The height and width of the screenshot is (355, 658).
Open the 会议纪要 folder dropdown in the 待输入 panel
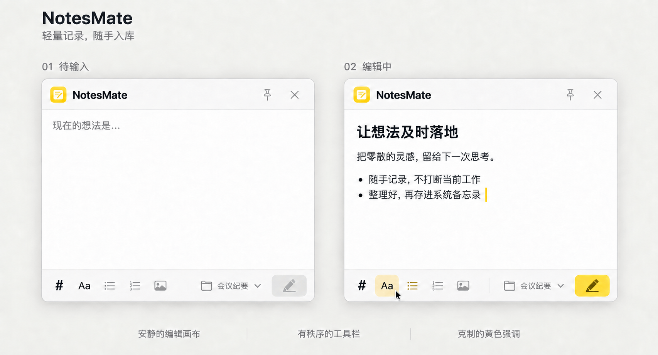231,286
